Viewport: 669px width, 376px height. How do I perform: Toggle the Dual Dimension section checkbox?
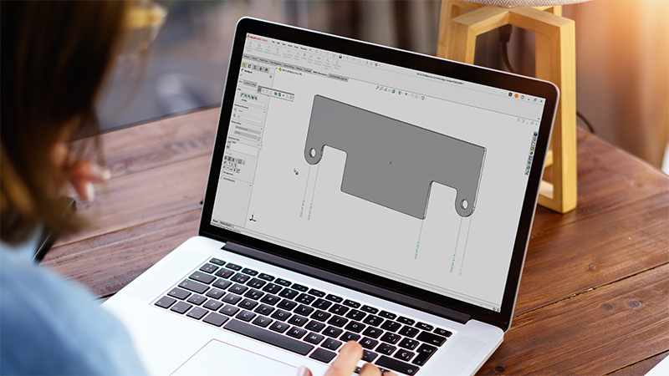pos(223,178)
